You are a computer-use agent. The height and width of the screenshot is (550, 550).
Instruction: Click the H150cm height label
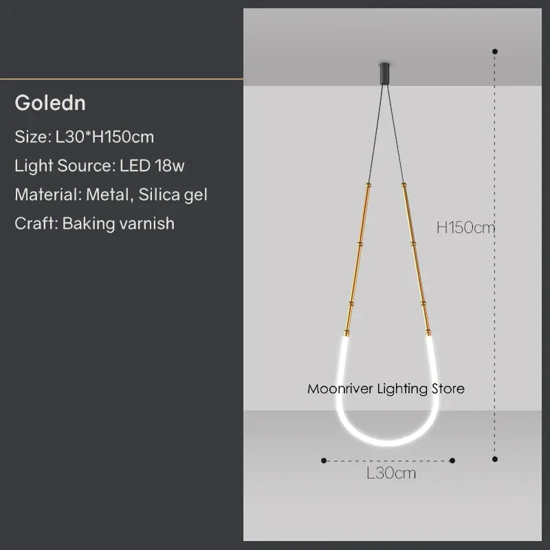465,228
